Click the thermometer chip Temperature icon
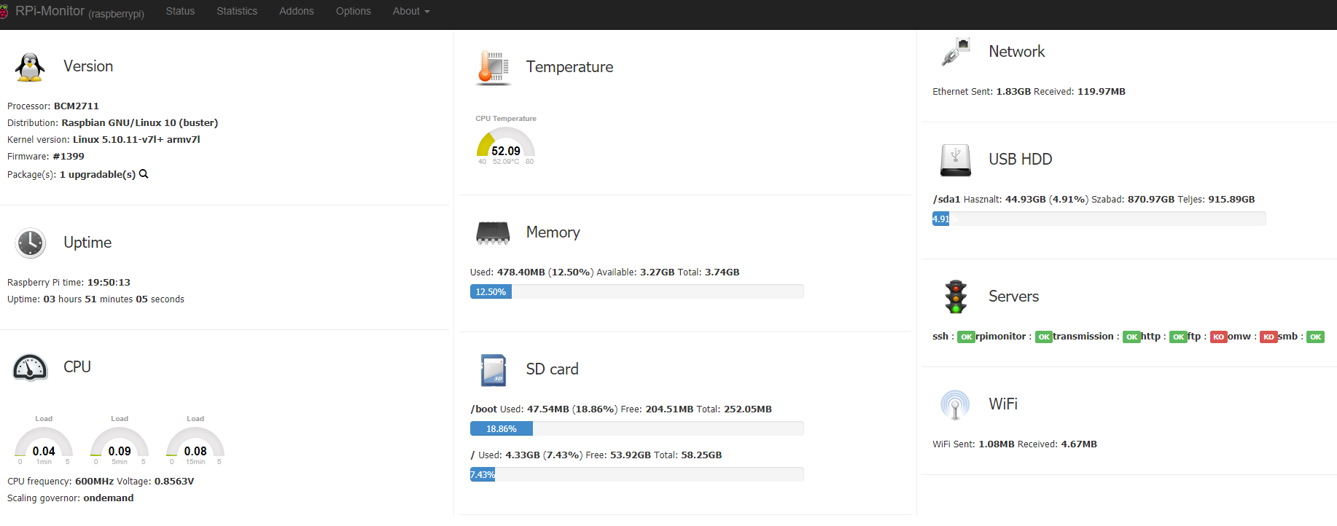1337x526 pixels. (494, 68)
